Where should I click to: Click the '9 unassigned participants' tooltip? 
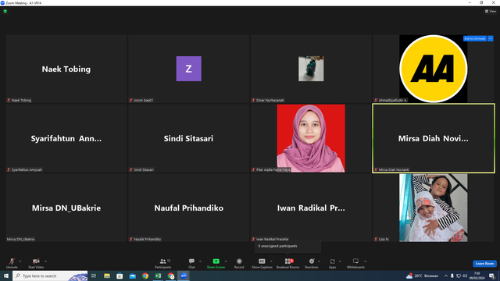click(287, 247)
